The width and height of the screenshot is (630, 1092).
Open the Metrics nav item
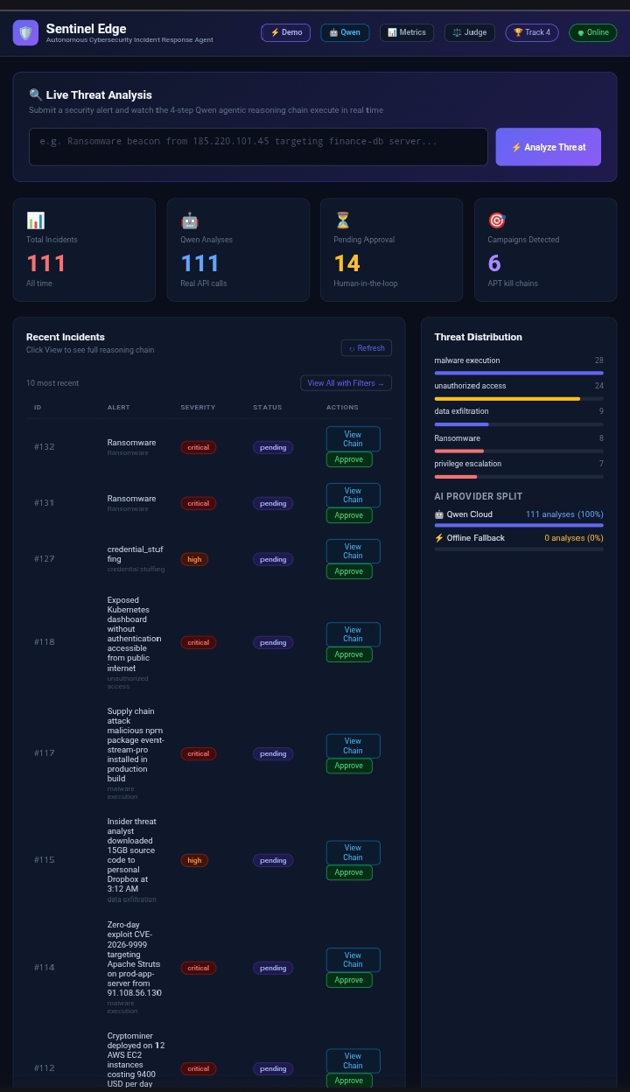tap(406, 32)
